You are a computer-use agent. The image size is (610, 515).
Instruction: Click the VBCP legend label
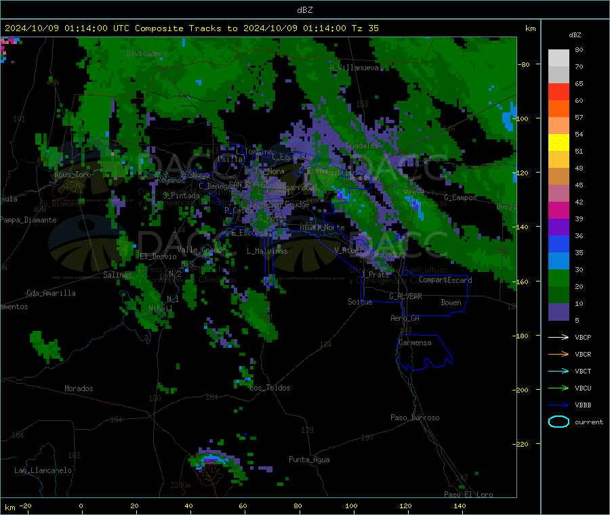(583, 337)
